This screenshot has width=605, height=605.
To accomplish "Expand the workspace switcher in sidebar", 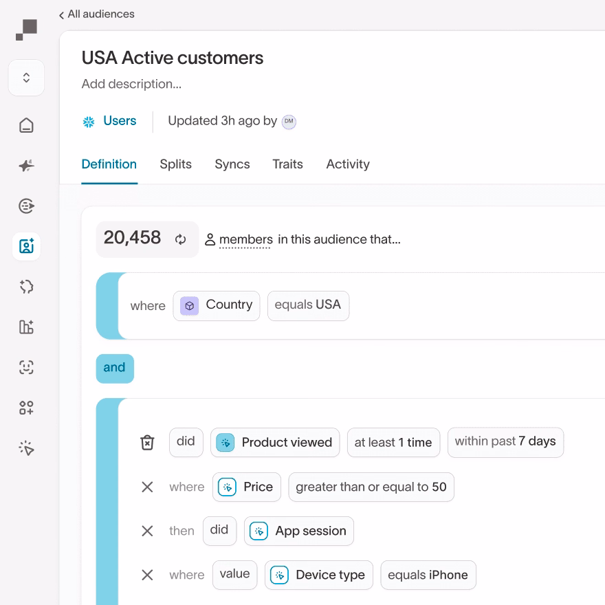I will tap(26, 78).
